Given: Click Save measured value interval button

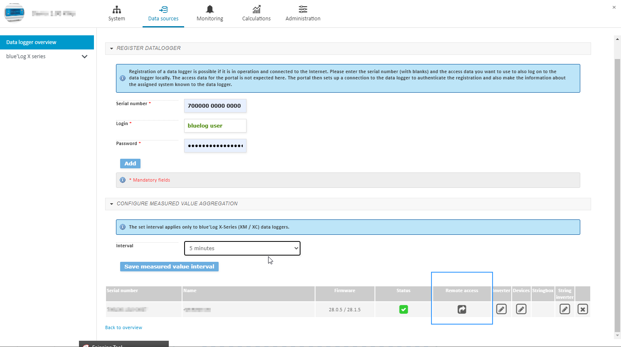Looking at the screenshot, I should click(169, 266).
